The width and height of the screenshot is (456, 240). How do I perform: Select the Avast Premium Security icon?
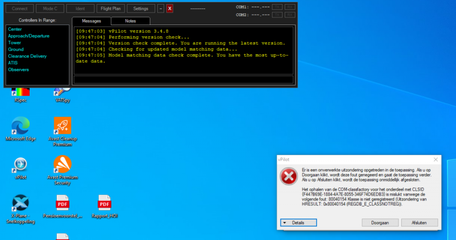coord(62,170)
